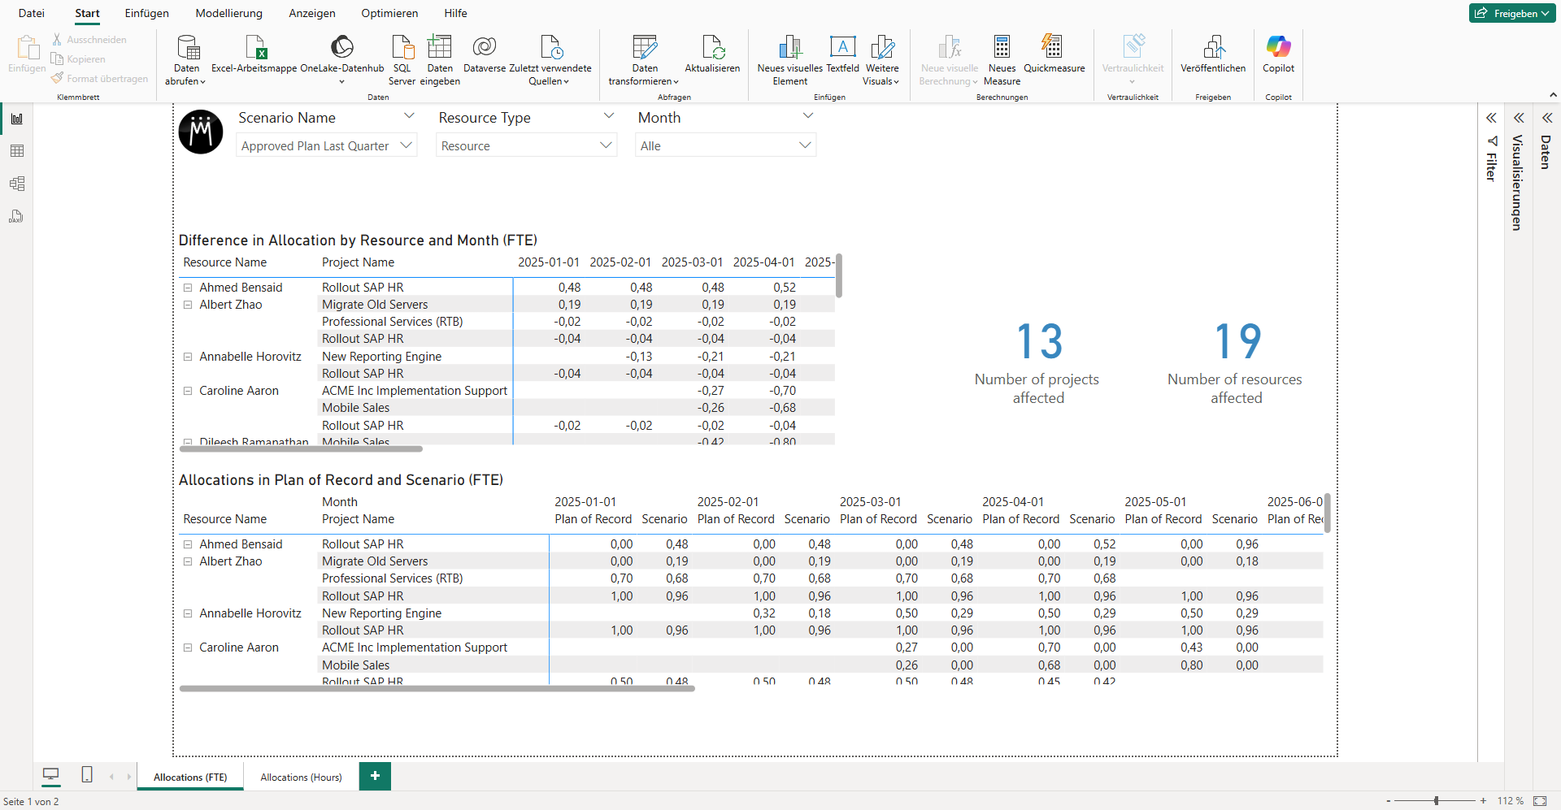Open Copilot

pyautogui.click(x=1278, y=54)
